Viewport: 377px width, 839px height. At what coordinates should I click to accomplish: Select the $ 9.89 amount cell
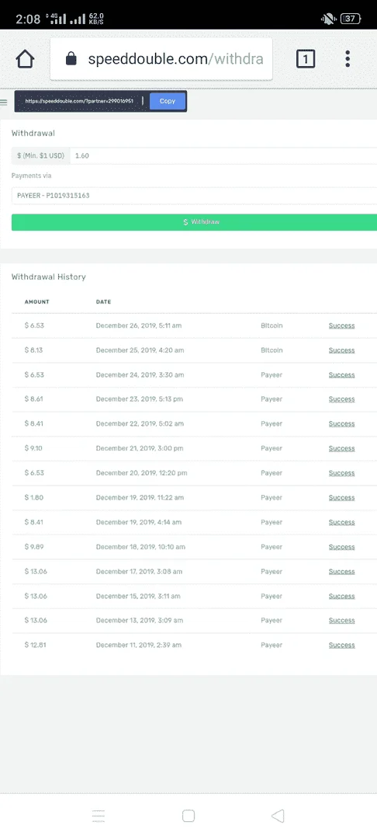click(34, 547)
